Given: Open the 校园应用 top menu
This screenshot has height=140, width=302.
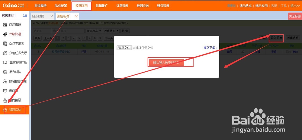Looking at the screenshot, I should click(82, 6).
